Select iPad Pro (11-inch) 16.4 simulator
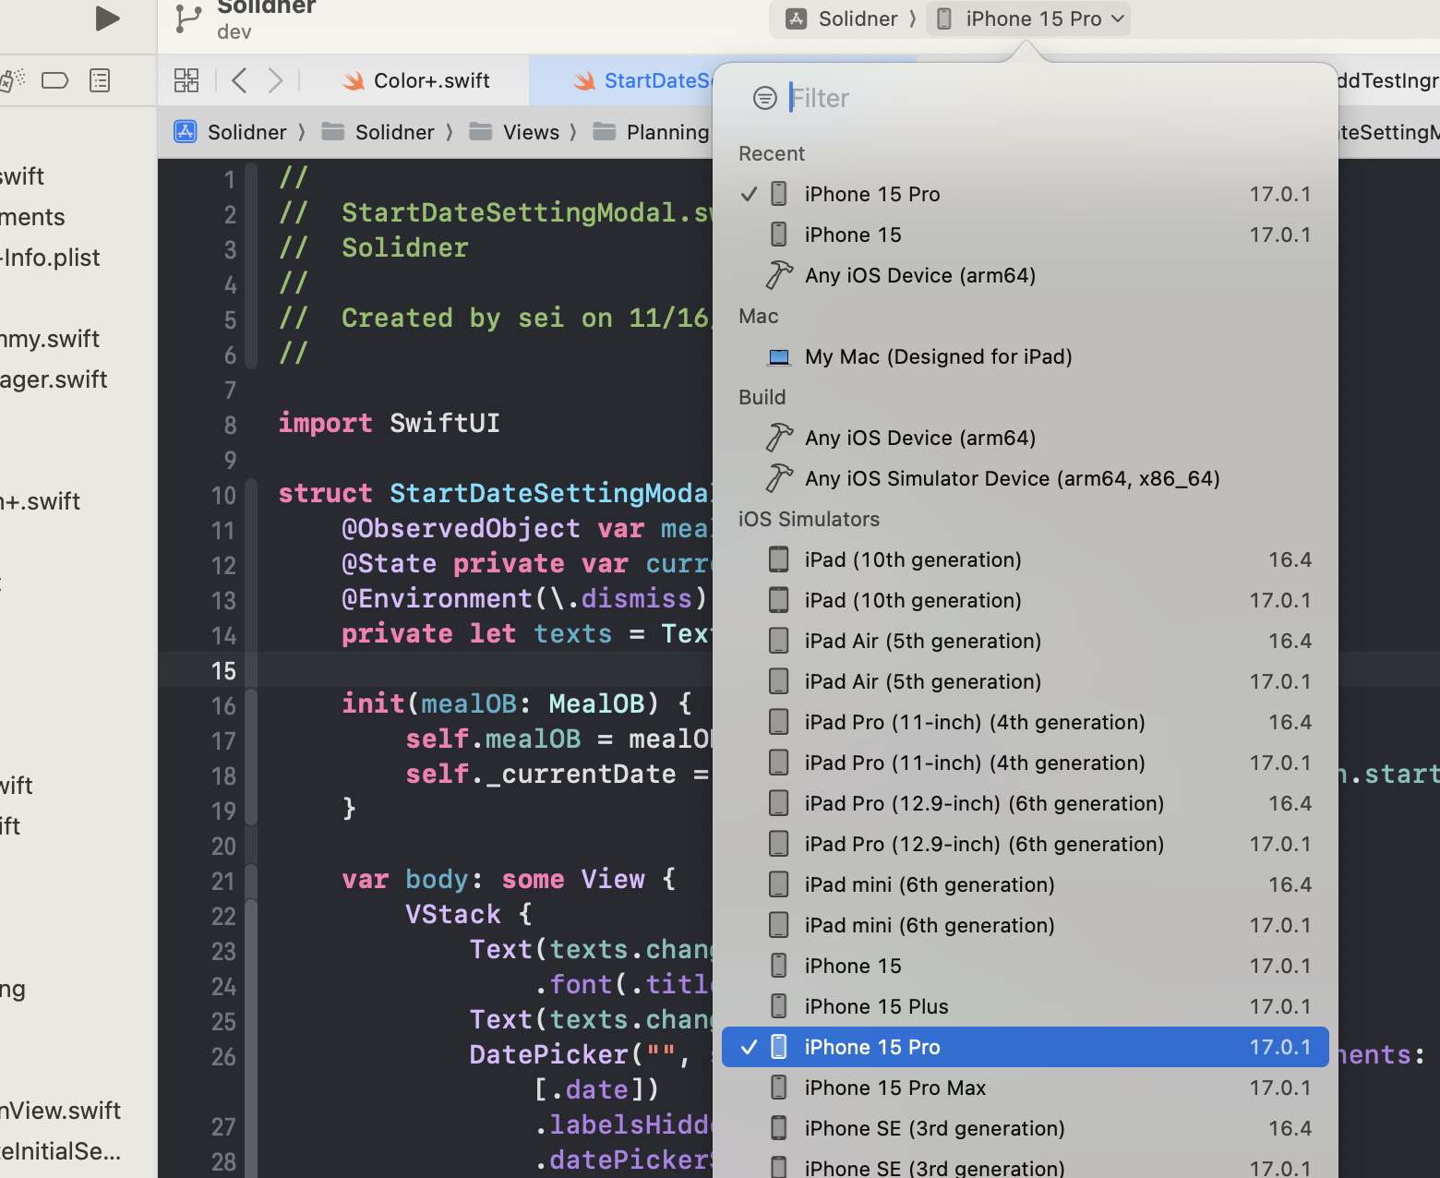The height and width of the screenshot is (1178, 1440). pos(1025,722)
